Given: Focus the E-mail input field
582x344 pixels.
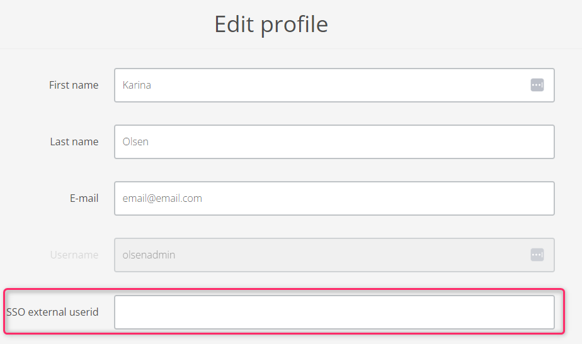Looking at the screenshot, I should pyautogui.click(x=334, y=198).
